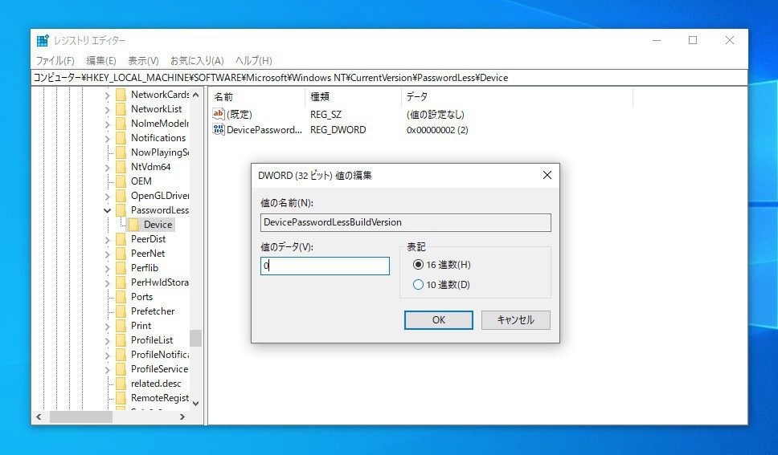This screenshot has width=778, height=455.
Task: Click the DevicePassword DWORD value icon
Action: pos(219,129)
